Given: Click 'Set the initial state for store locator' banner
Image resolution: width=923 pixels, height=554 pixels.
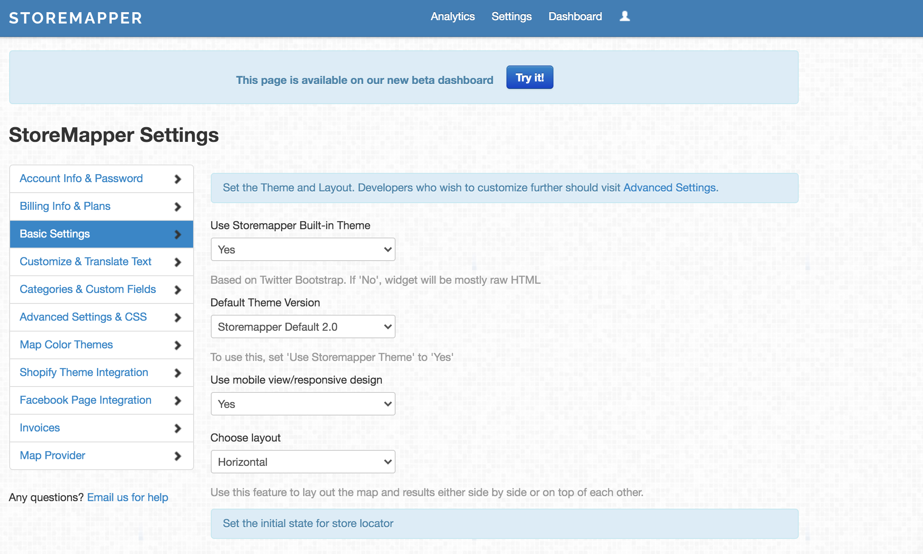Looking at the screenshot, I should click(x=504, y=523).
